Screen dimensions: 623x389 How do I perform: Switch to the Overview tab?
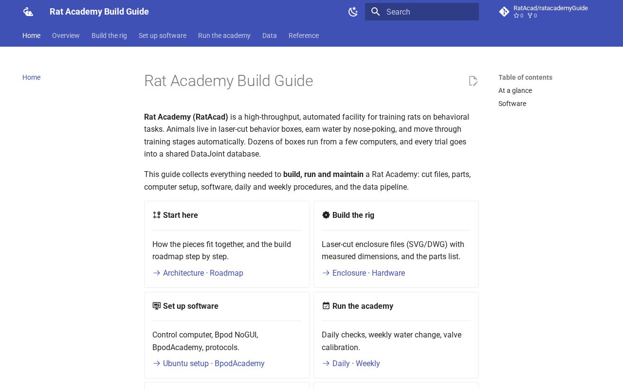point(66,35)
